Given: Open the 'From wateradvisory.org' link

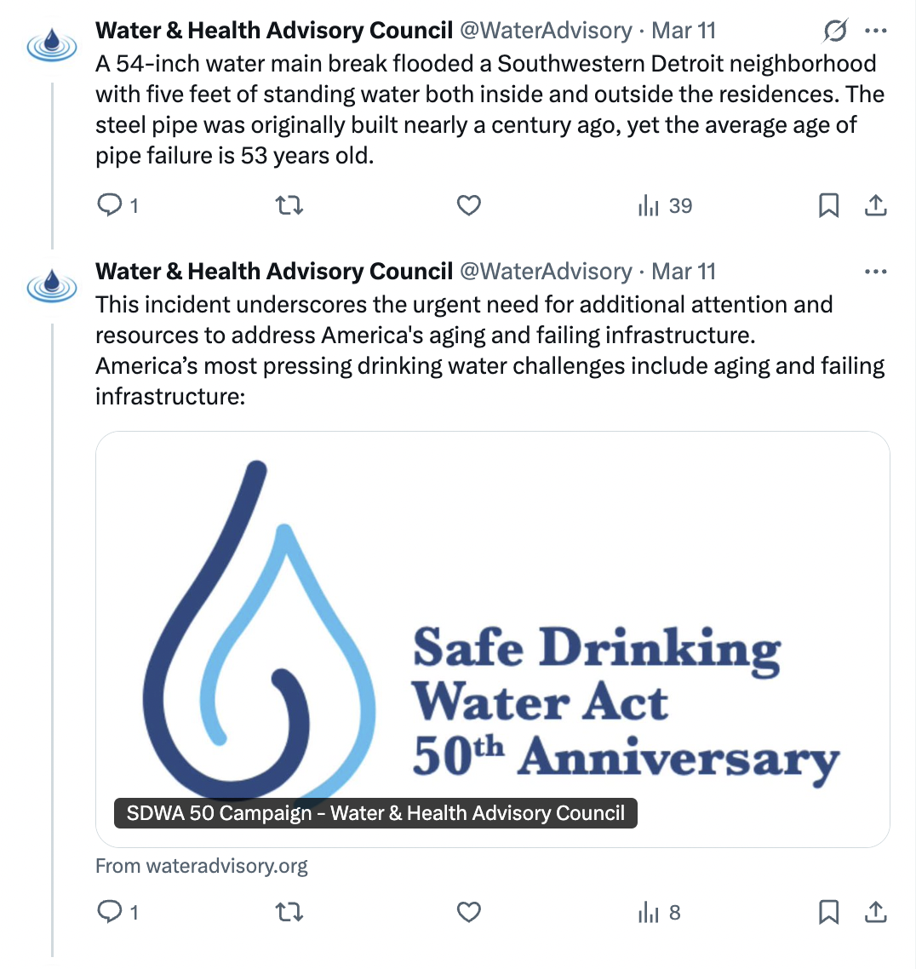Looking at the screenshot, I should coord(202,866).
